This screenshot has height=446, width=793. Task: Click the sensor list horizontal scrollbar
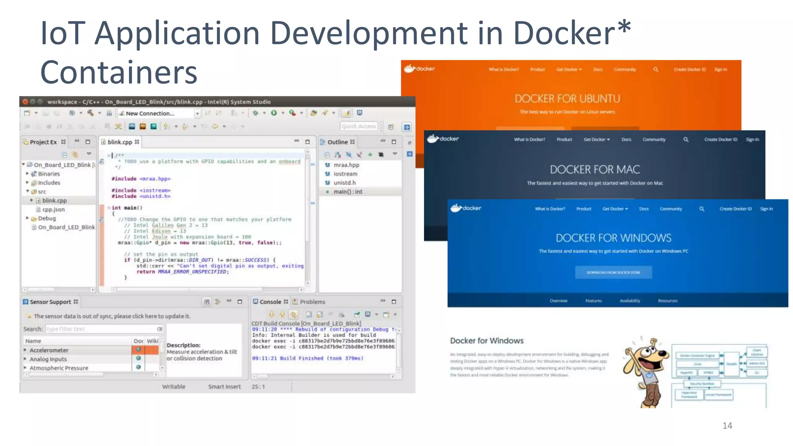point(91,374)
